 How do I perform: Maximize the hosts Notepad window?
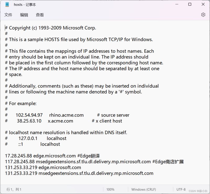click(x=190, y=4)
